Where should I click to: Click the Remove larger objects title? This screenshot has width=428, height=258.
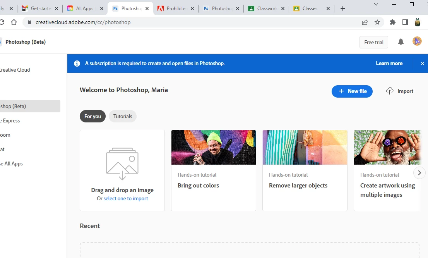[x=298, y=186]
